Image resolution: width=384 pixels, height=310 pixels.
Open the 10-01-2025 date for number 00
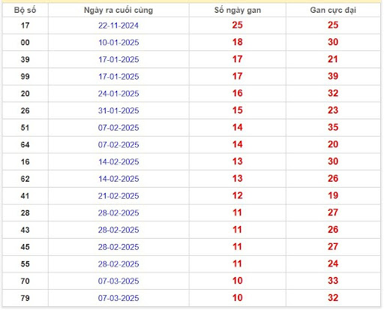pos(118,43)
